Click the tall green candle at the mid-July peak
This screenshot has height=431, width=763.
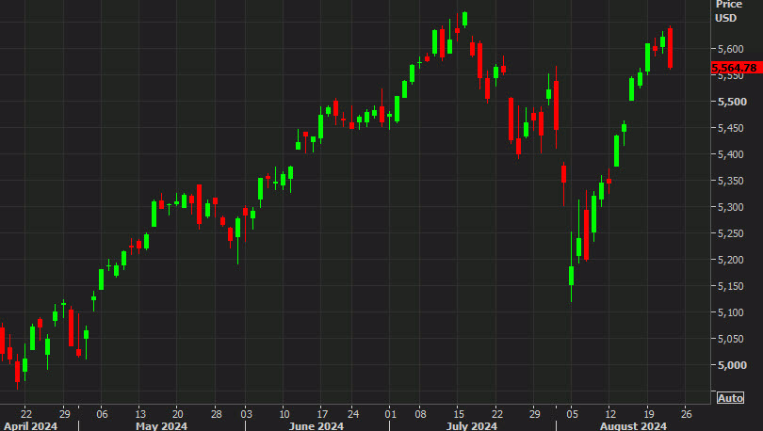(464, 19)
